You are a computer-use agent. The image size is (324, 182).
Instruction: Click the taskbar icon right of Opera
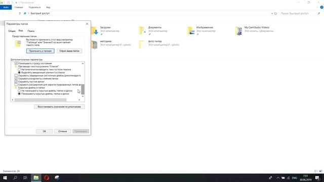click(57, 177)
